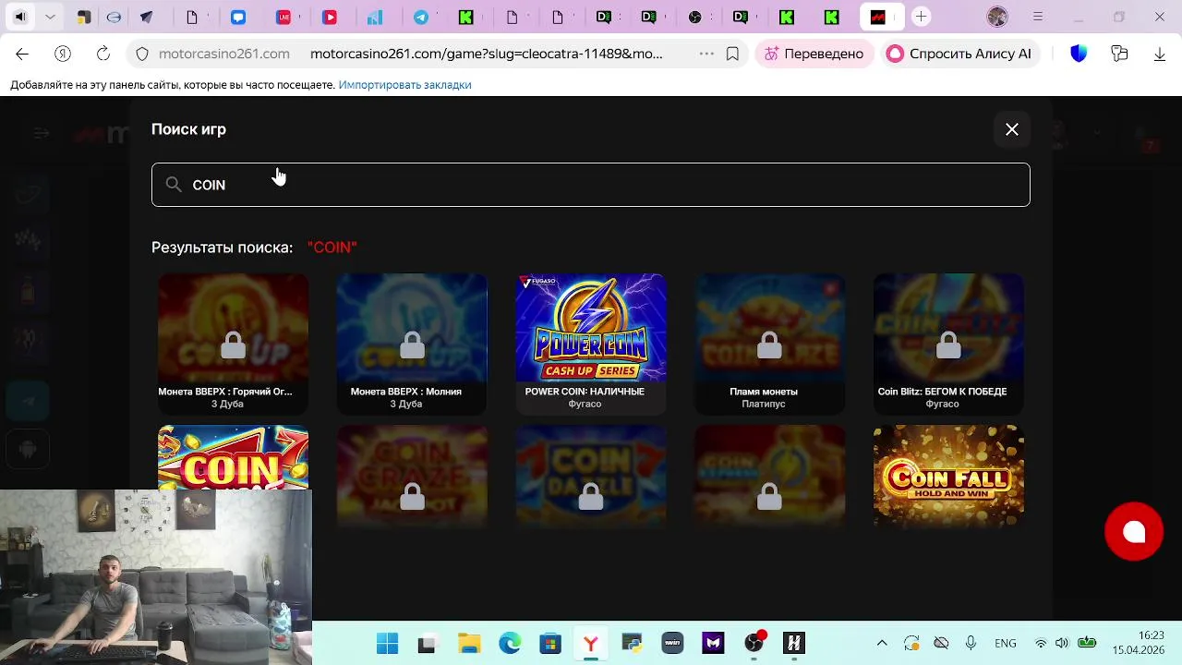Open browser extensions icon

pos(1119,54)
